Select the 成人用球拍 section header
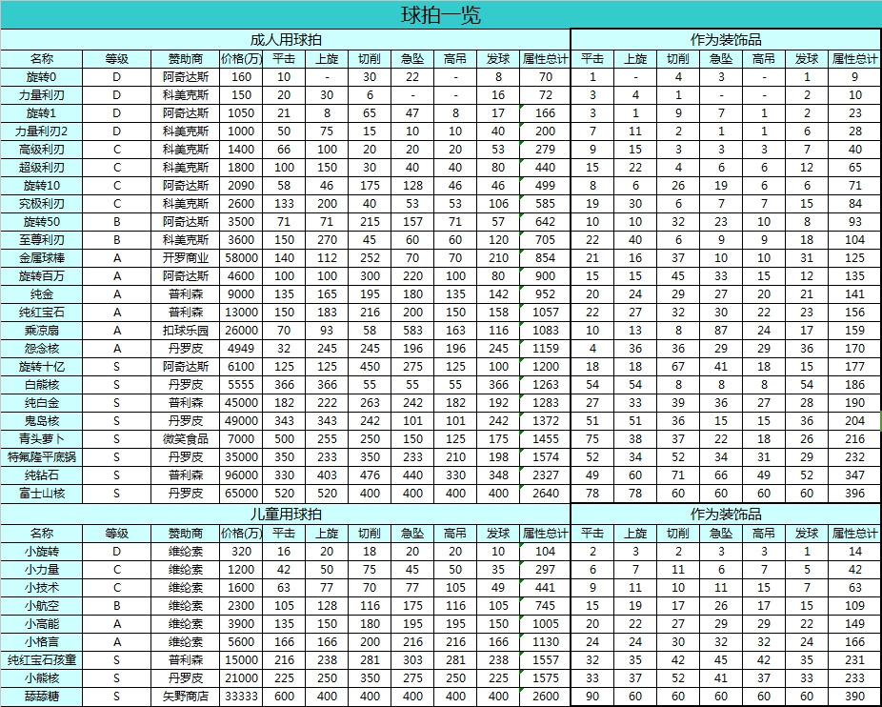This screenshot has width=882, height=707. 286,40
